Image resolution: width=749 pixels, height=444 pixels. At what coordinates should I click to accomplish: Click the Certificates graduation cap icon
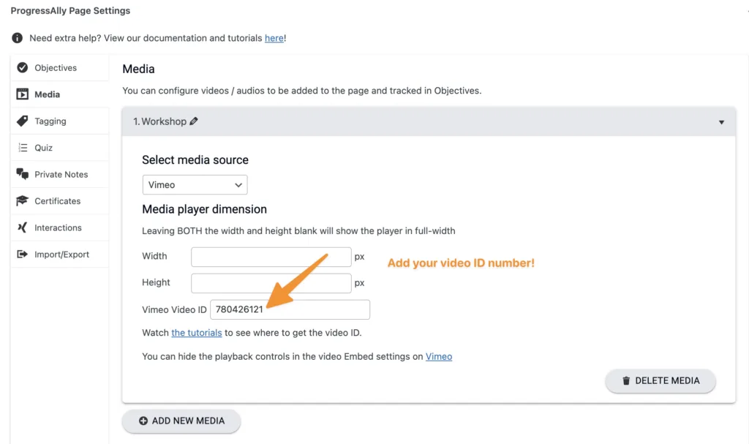[x=23, y=201]
